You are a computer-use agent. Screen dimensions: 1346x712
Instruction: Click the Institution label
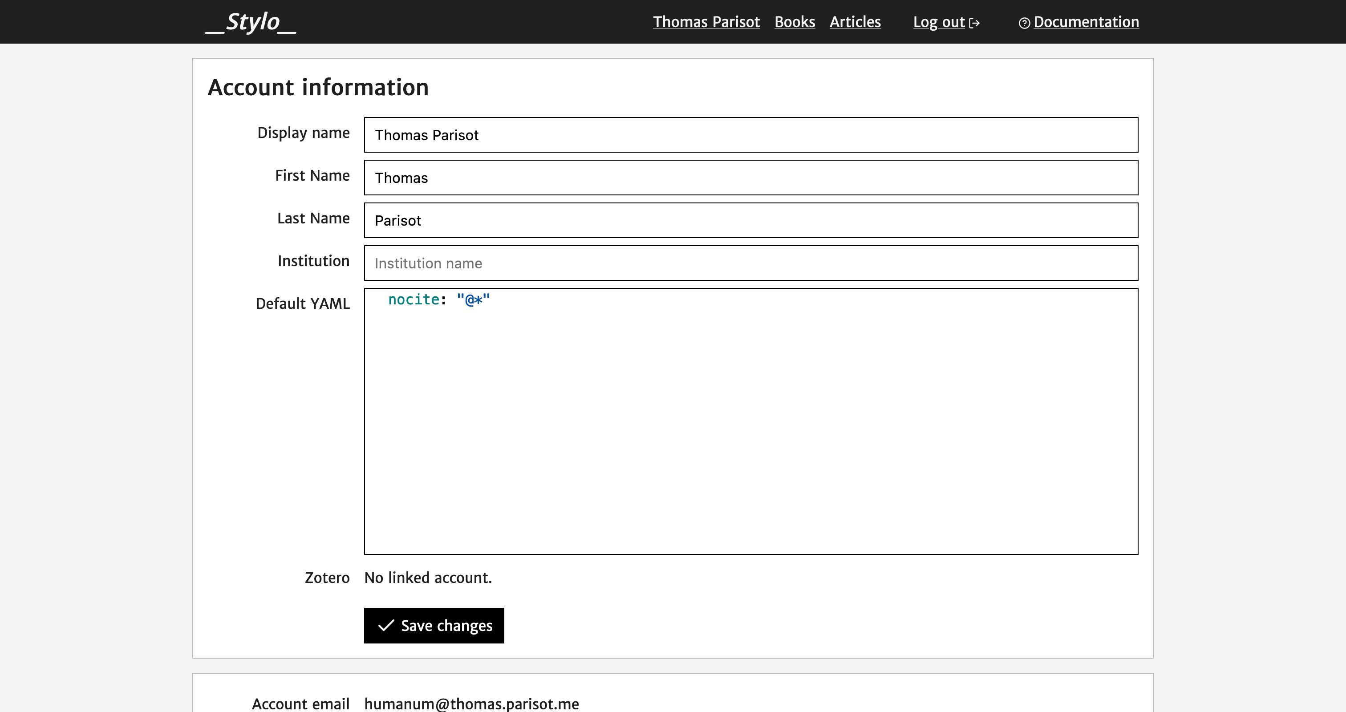[313, 261]
